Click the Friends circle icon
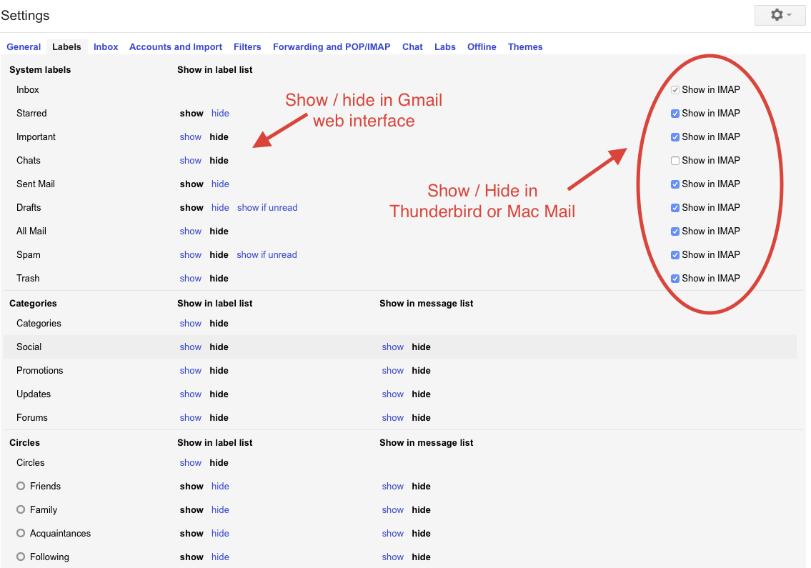811x568 pixels. click(21, 486)
